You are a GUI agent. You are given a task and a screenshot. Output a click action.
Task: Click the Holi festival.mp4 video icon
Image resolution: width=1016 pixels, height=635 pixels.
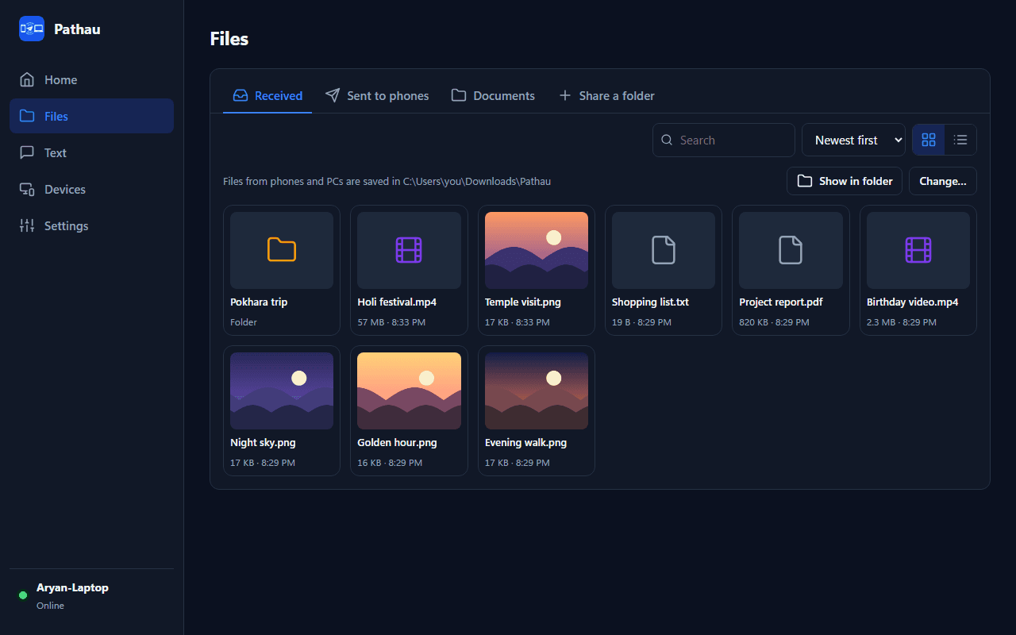pos(409,250)
